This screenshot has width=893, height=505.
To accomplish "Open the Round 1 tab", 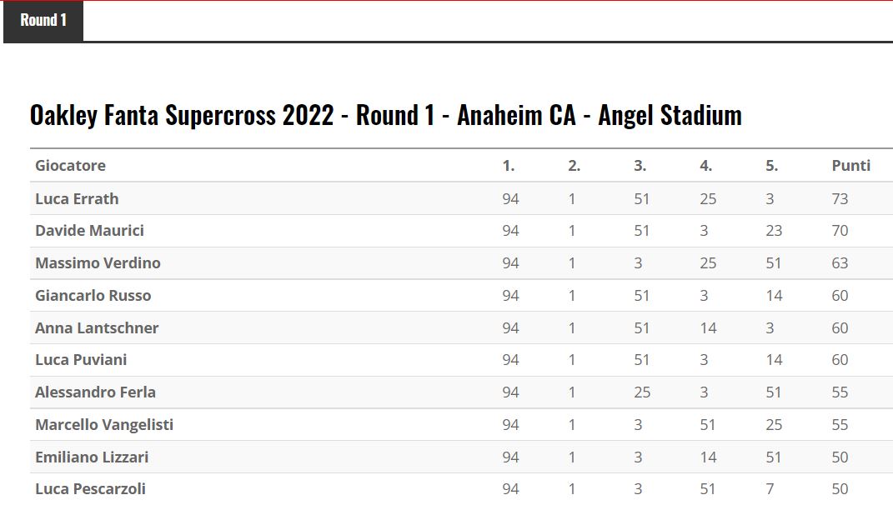I will [43, 21].
